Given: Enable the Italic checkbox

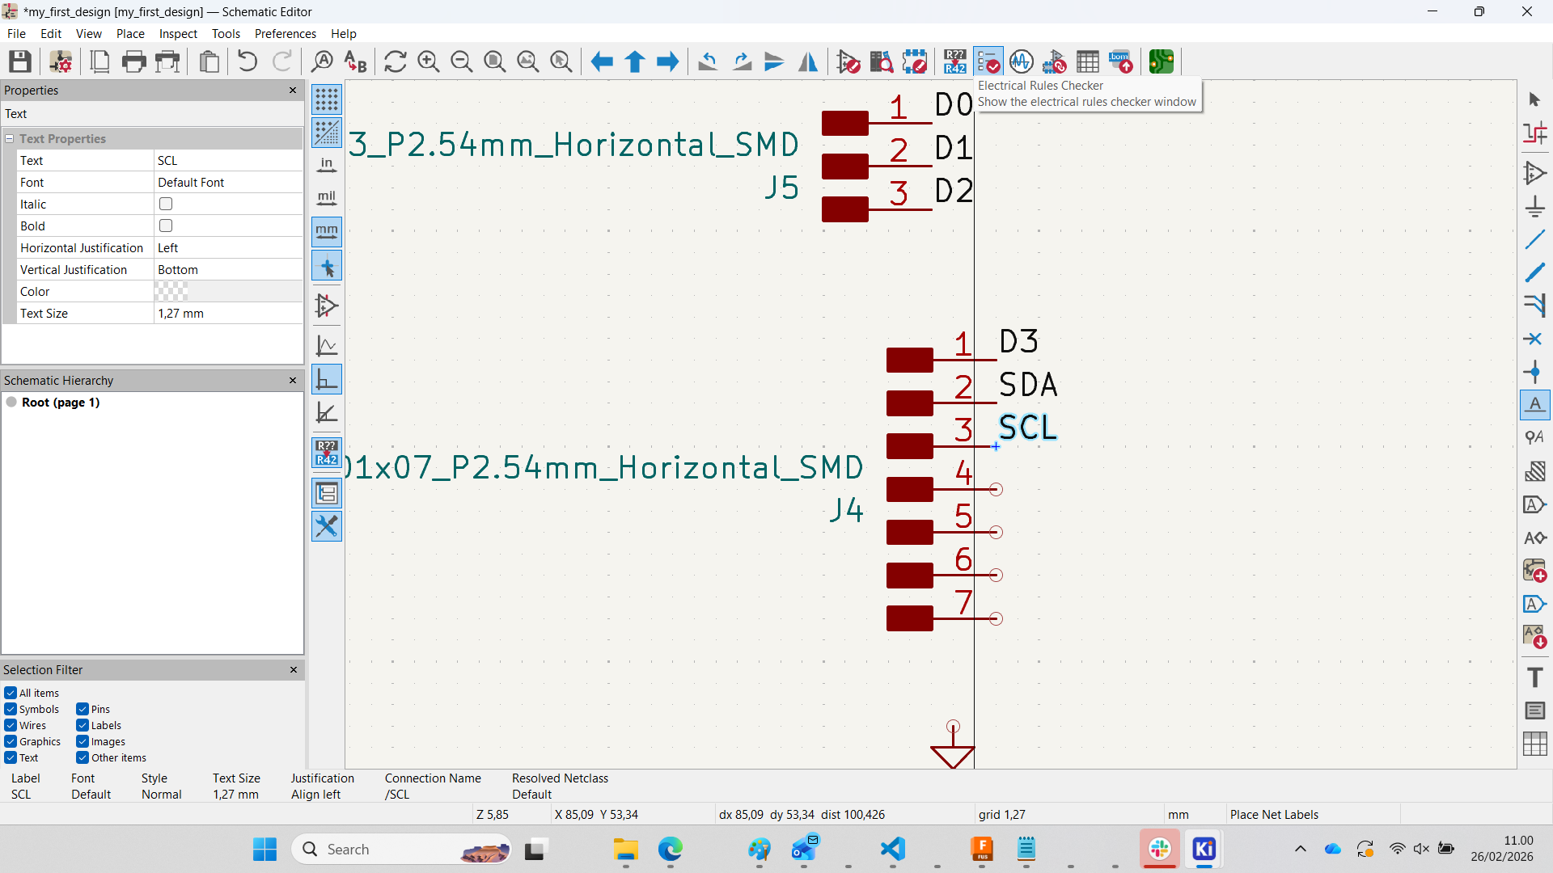Looking at the screenshot, I should pos(166,205).
